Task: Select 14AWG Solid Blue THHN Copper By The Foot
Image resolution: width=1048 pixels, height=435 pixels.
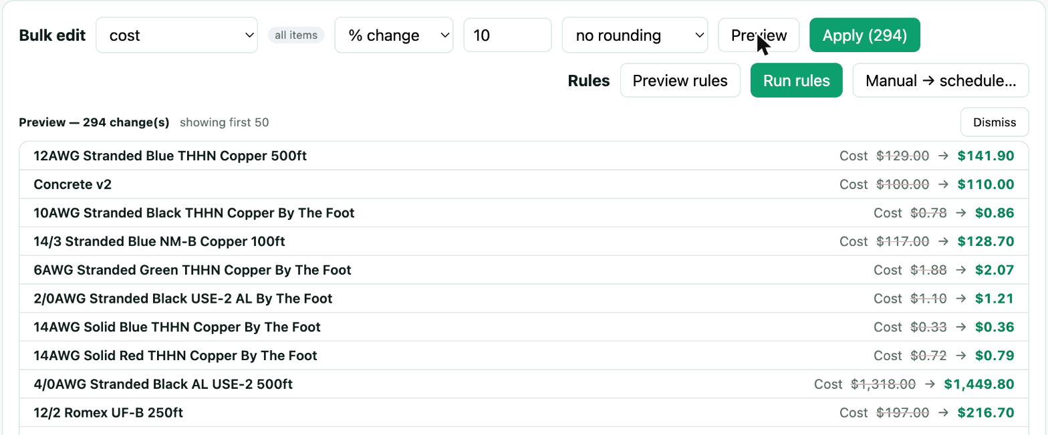Action: coord(524,327)
